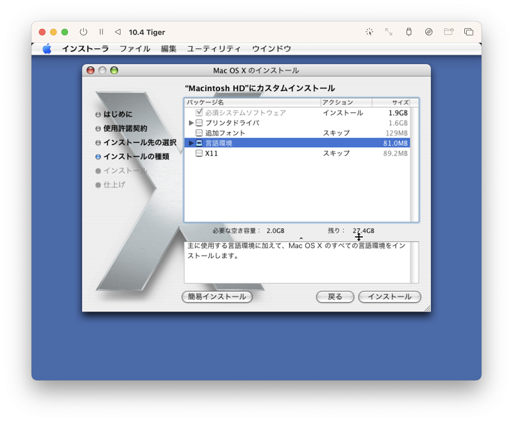
Task: Select the 追加フォント row label
Action: pyautogui.click(x=225, y=133)
